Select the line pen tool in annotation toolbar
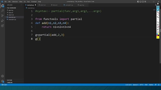 tap(158, 15)
